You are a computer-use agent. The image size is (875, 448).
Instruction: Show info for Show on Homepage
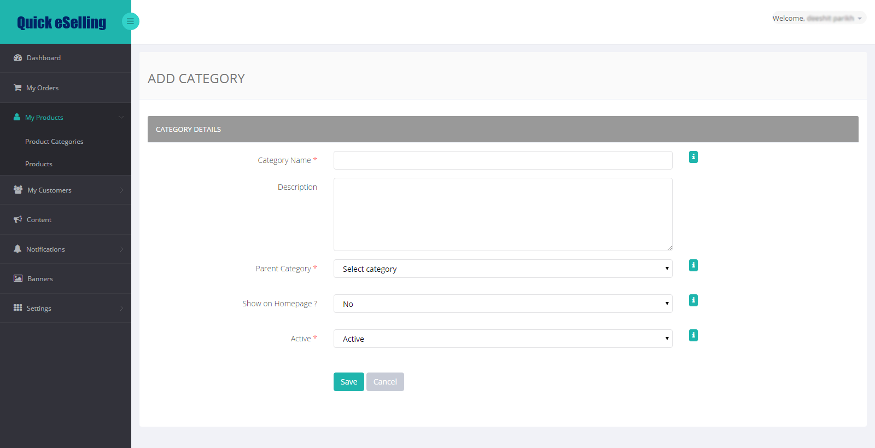[693, 300]
